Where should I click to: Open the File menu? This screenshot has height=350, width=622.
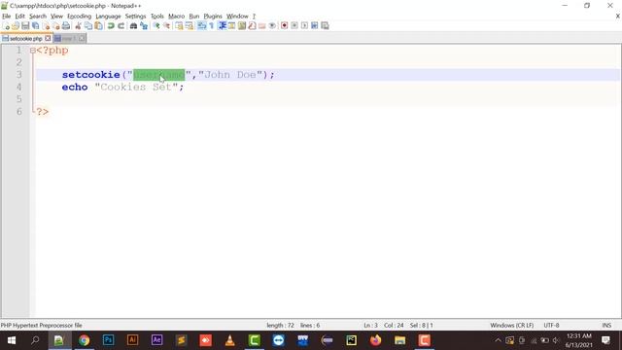click(x=7, y=17)
